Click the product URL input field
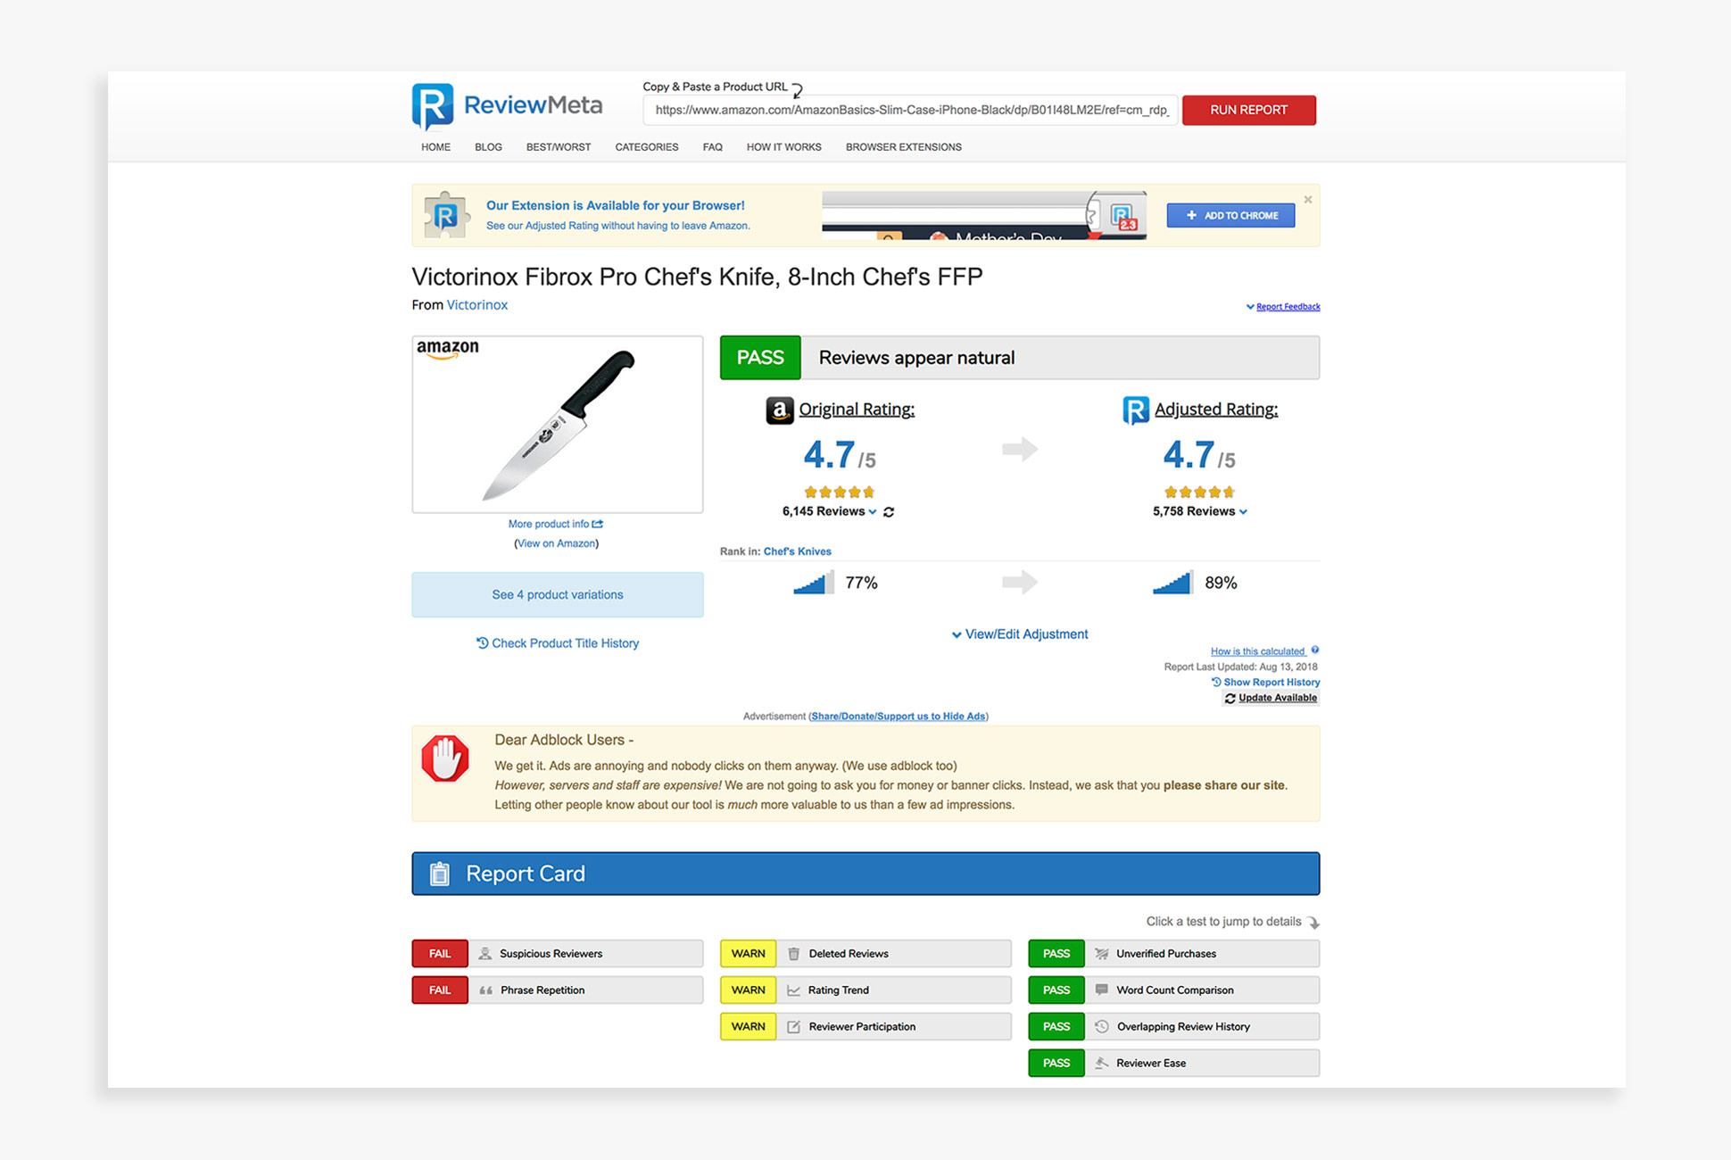The height and width of the screenshot is (1160, 1731). (910, 111)
